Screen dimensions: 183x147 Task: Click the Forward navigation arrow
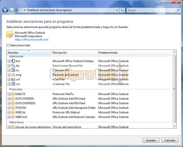(x=12, y=10)
